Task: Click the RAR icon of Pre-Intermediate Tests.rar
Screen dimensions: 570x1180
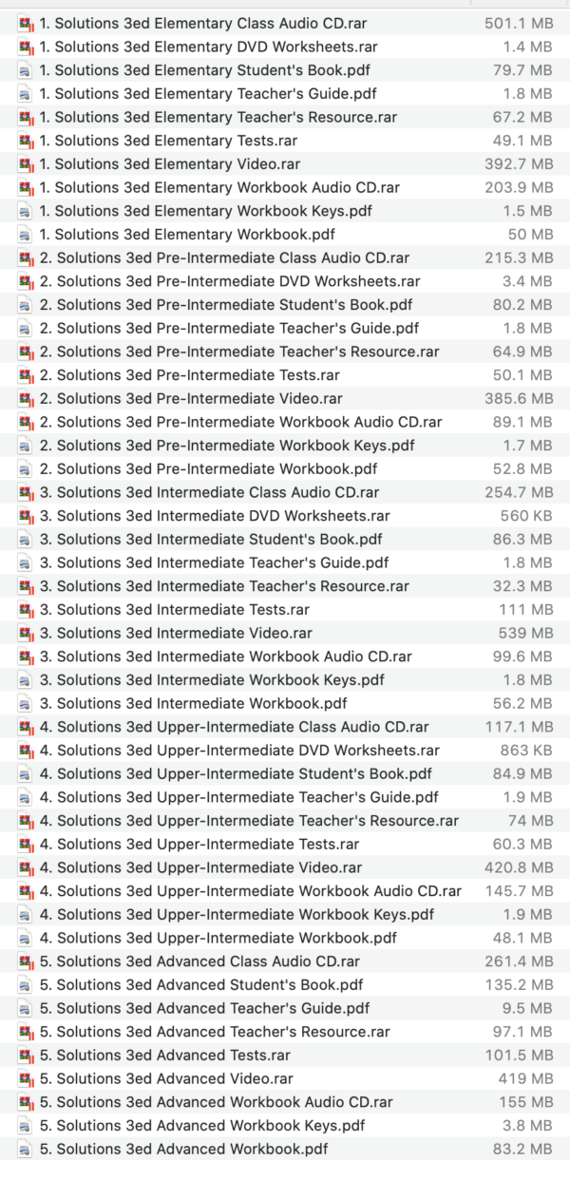Action: coord(25,374)
